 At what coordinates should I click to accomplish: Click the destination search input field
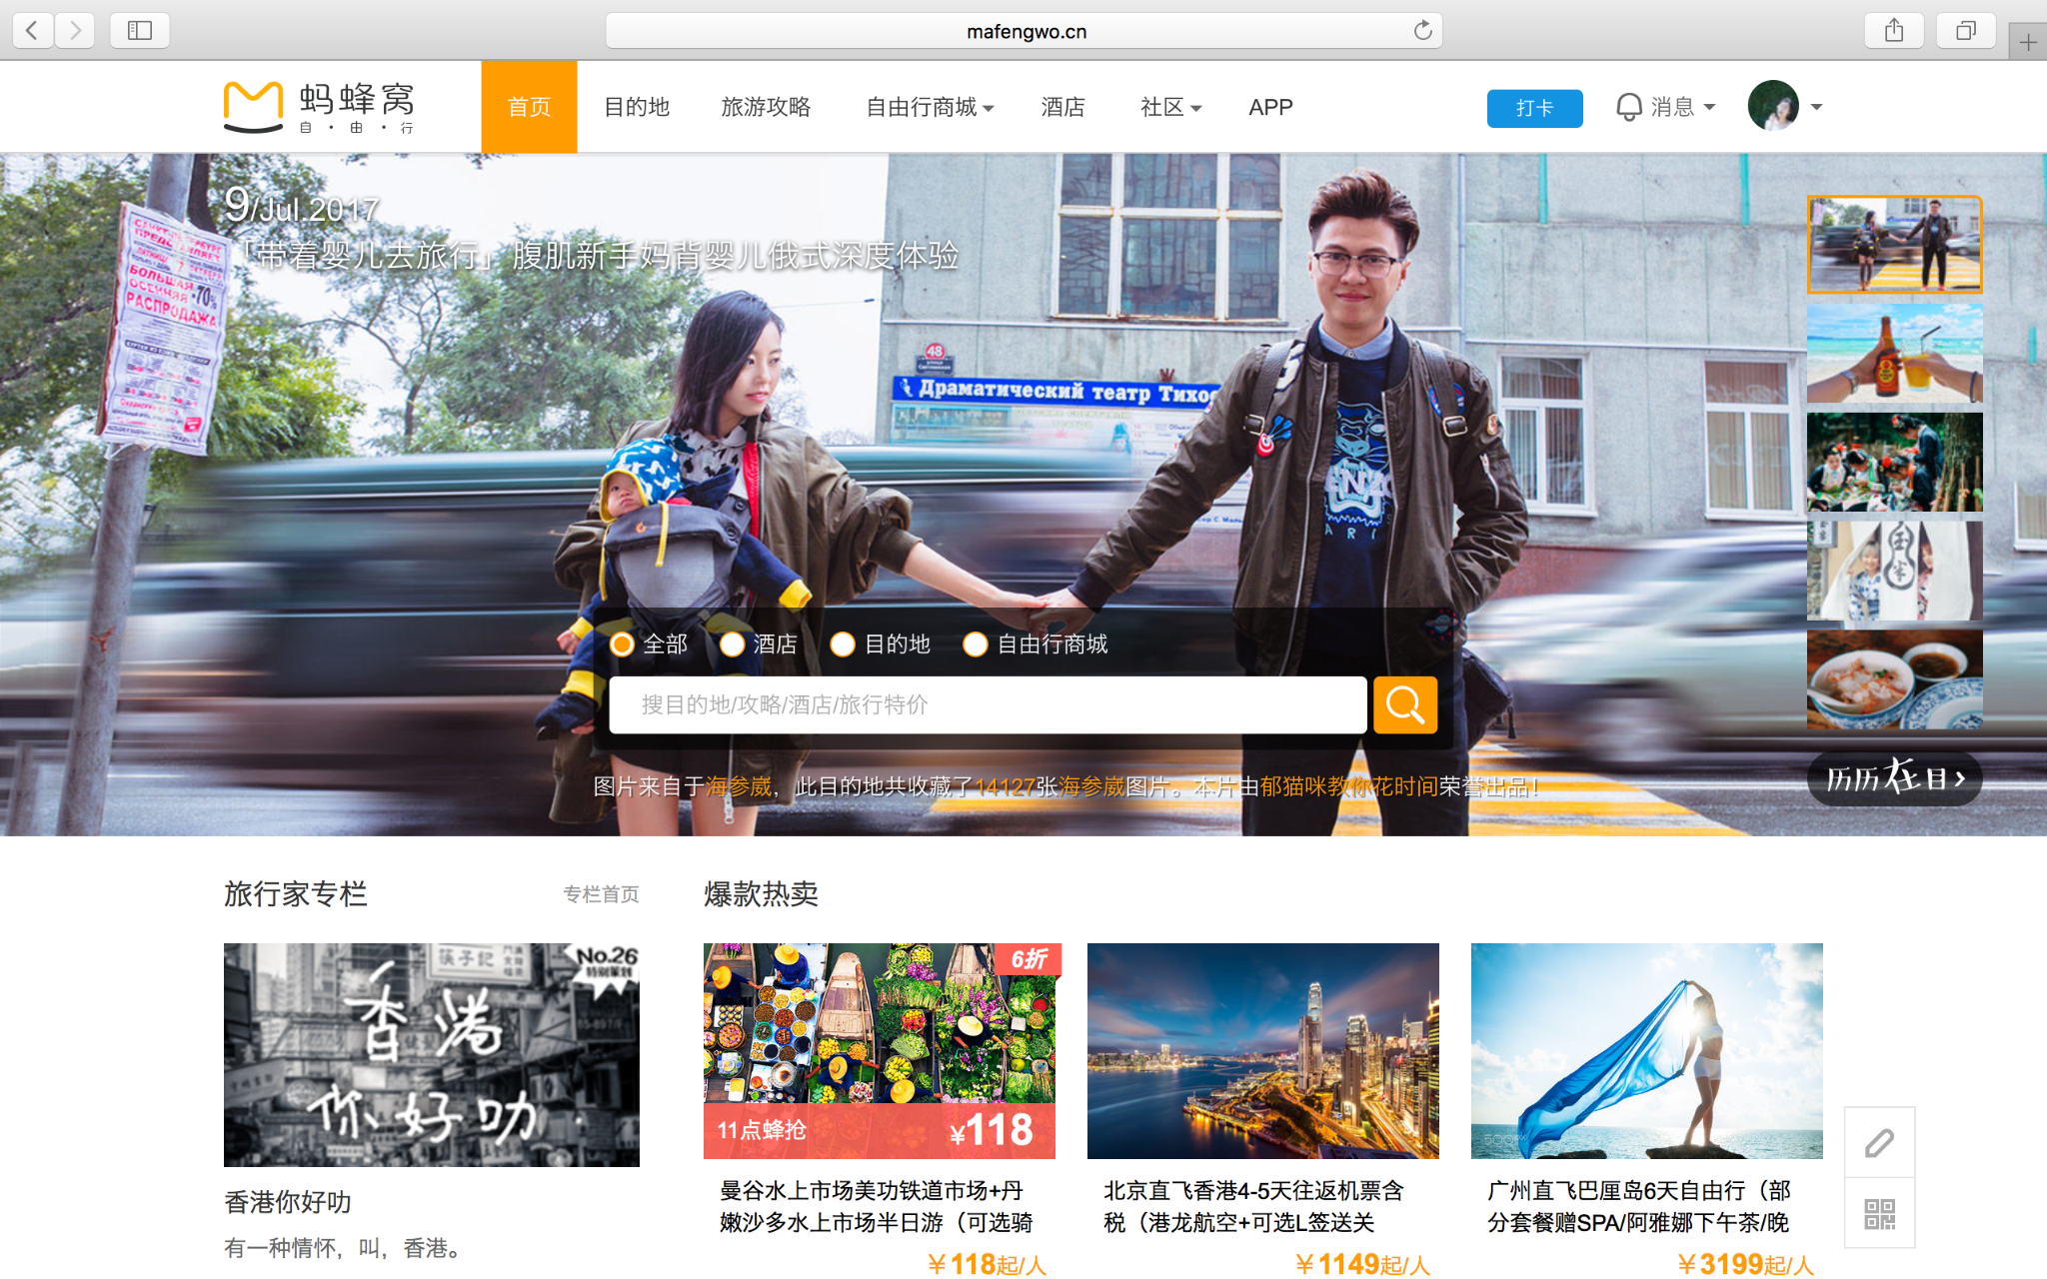(x=987, y=705)
